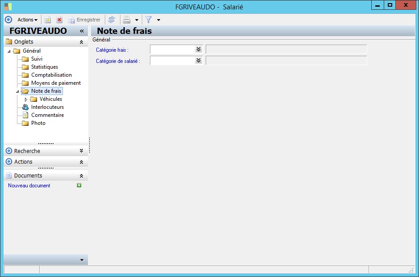This screenshot has height=277, width=419.
Task: Click the Suivi folder icon
Action: [25, 59]
